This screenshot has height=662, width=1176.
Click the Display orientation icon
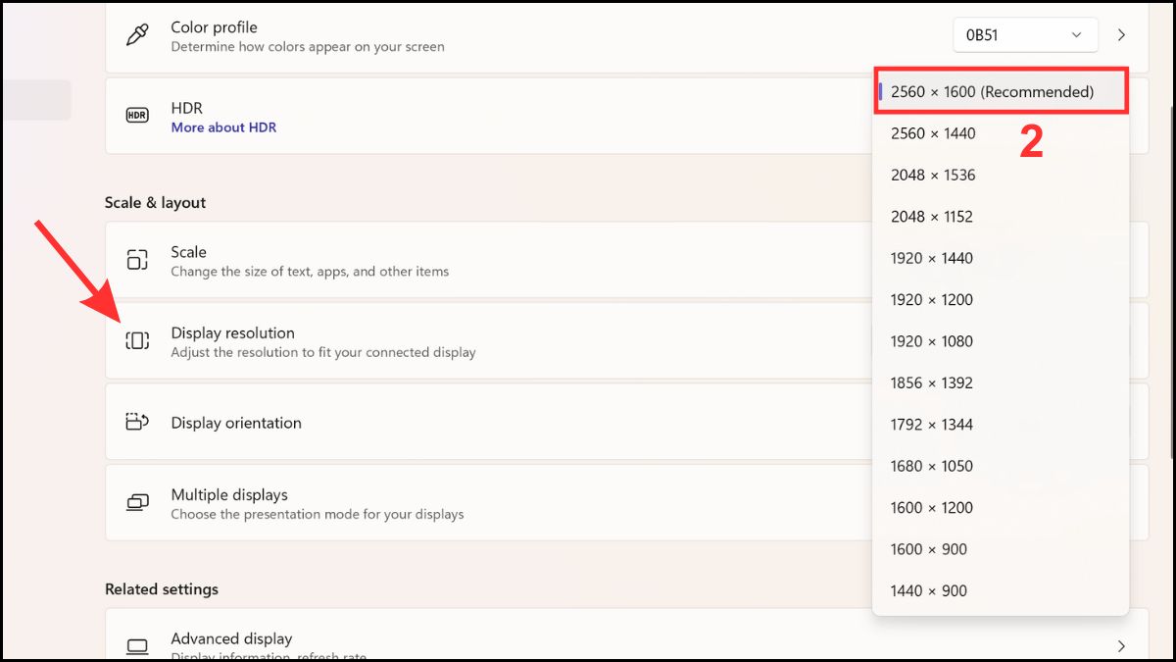point(137,423)
